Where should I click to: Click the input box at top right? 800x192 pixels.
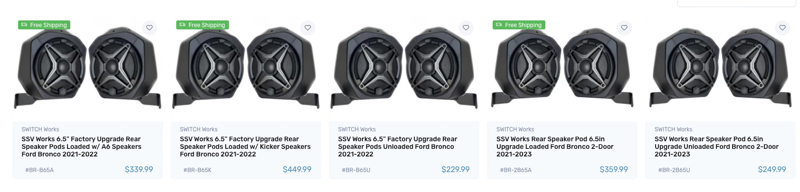tap(736, 3)
